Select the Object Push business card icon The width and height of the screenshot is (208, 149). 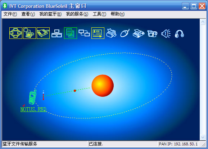(98, 33)
